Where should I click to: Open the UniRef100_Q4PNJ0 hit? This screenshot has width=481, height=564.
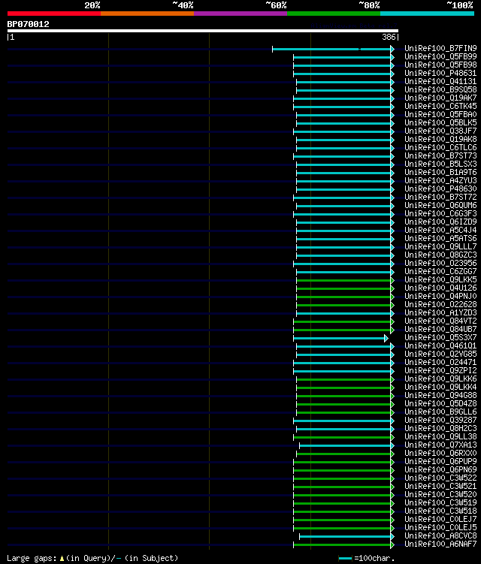440,297
